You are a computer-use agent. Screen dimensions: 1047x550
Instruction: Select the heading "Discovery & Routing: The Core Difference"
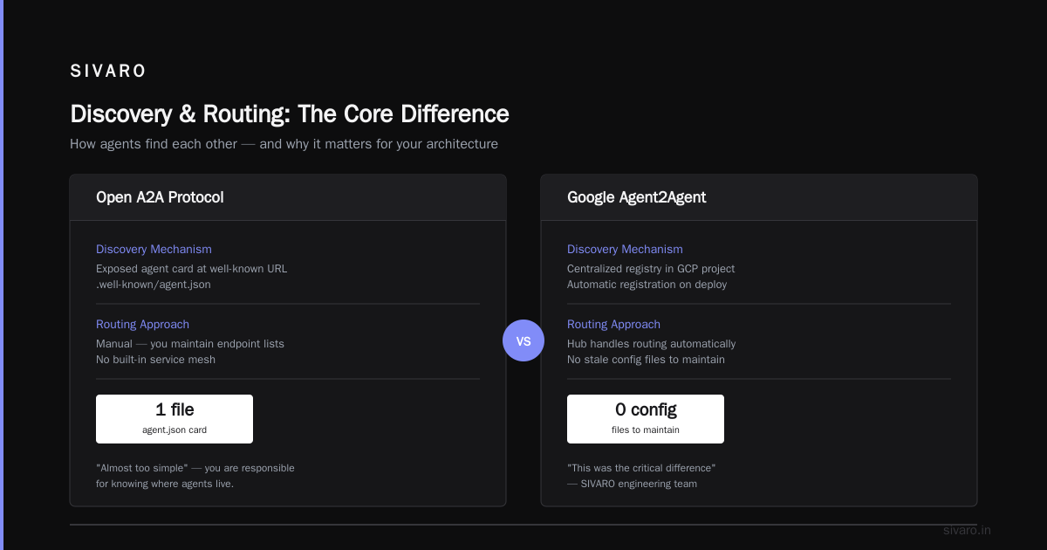coord(290,114)
